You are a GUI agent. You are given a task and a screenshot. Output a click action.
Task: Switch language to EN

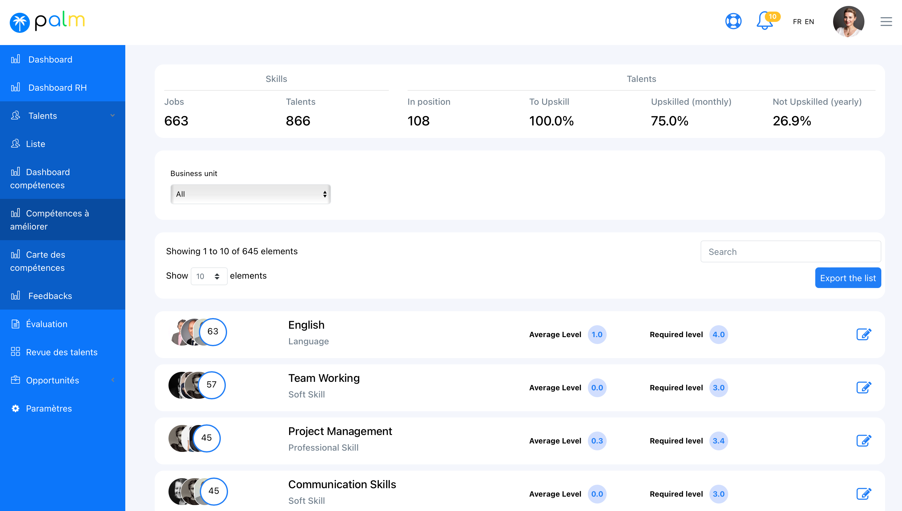(x=810, y=22)
